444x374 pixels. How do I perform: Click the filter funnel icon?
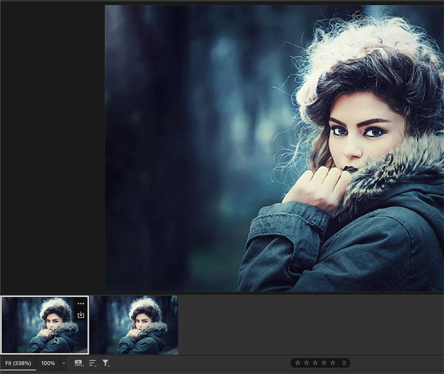click(106, 363)
